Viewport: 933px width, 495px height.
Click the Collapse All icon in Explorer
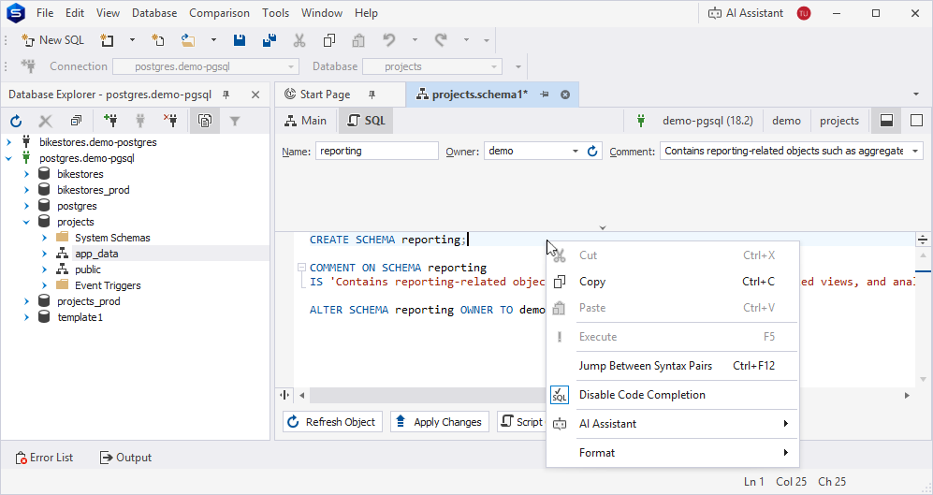pyautogui.click(x=76, y=122)
